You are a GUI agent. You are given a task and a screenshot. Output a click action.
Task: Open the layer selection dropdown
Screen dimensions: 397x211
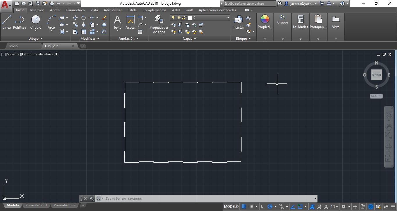tap(200, 18)
